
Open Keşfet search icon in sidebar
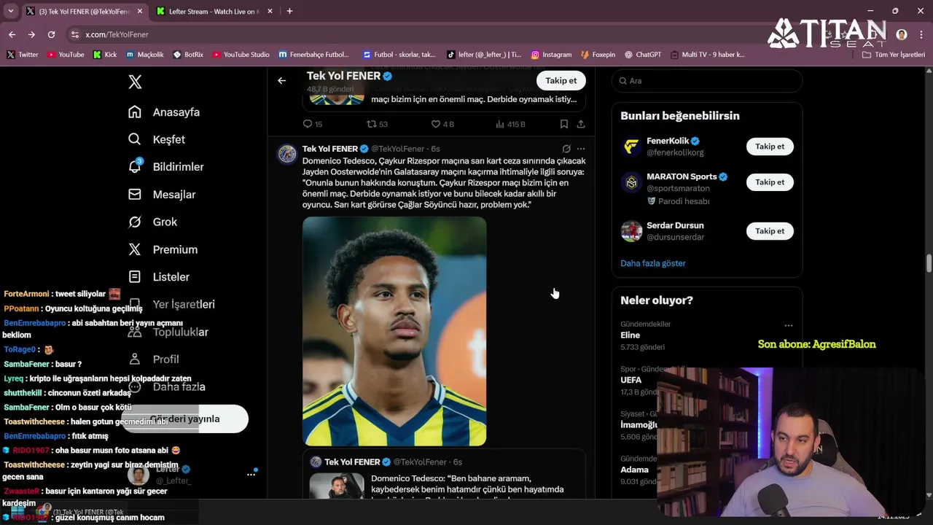[135, 139]
